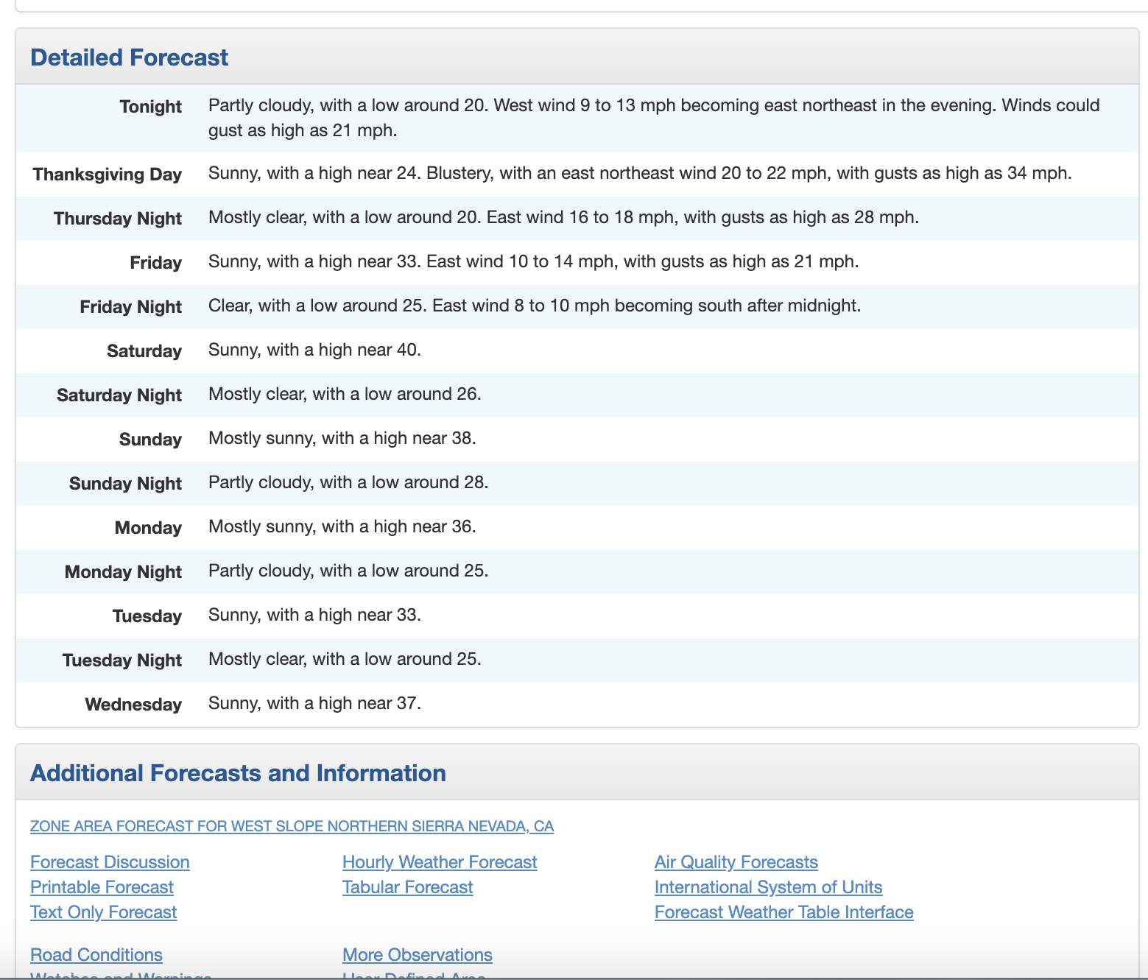The height and width of the screenshot is (980, 1148).
Task: Click 'Sunny, with a high near 33. East wind' text
Action: pos(534,261)
